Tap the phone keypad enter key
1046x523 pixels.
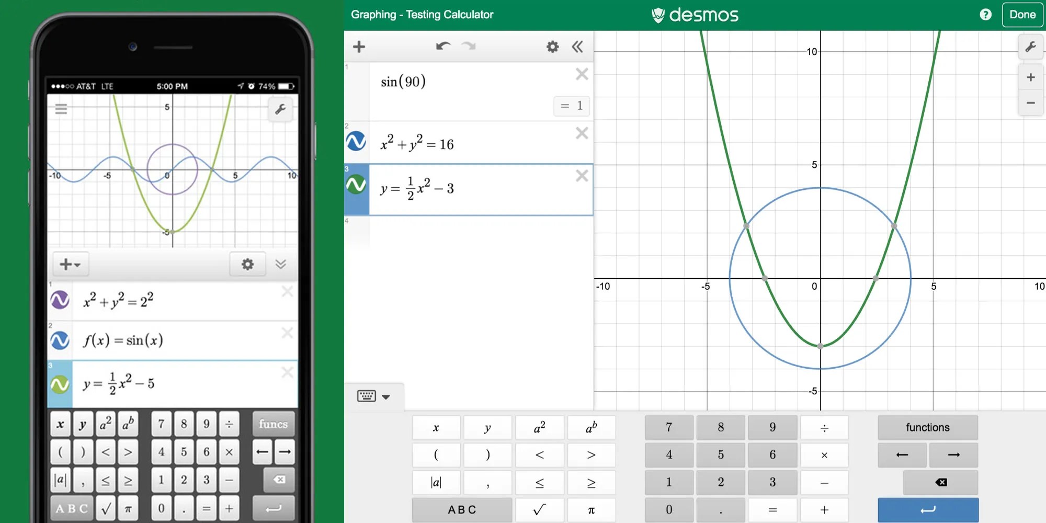tap(274, 508)
